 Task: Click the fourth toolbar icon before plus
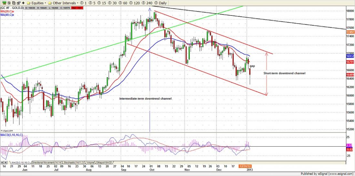(x=17, y=3)
